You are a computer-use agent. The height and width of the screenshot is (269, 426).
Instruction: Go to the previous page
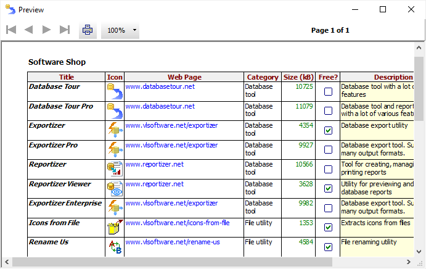pyautogui.click(x=28, y=30)
